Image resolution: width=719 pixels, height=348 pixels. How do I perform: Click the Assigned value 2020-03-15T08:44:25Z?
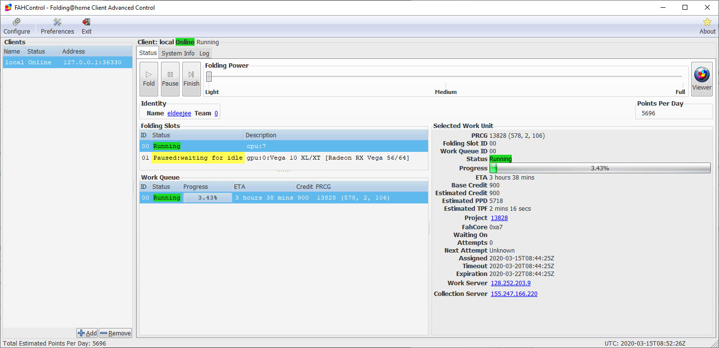tap(521, 258)
